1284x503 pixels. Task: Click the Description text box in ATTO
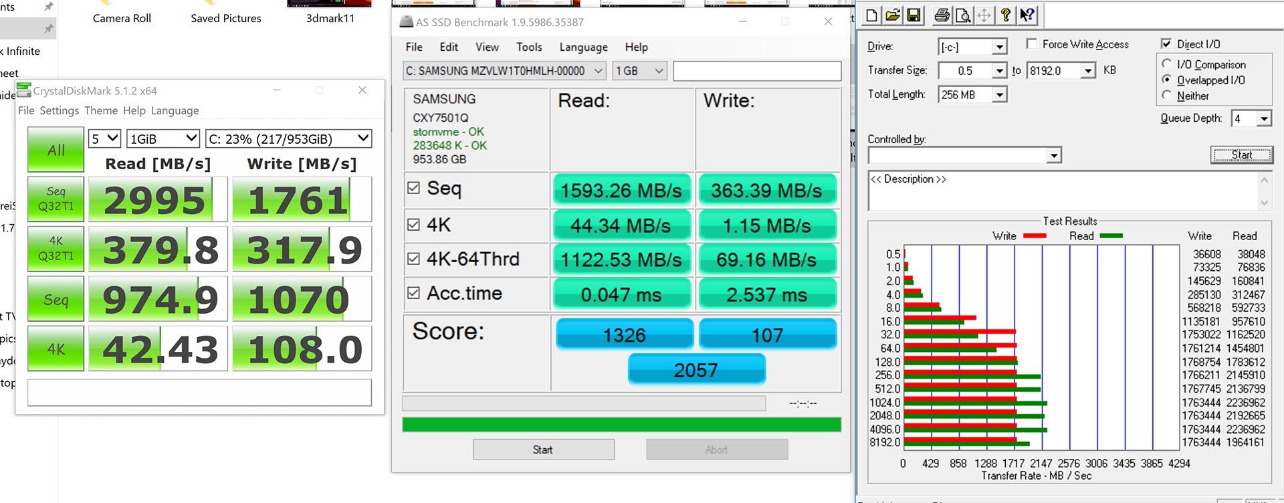pyautogui.click(x=1063, y=191)
